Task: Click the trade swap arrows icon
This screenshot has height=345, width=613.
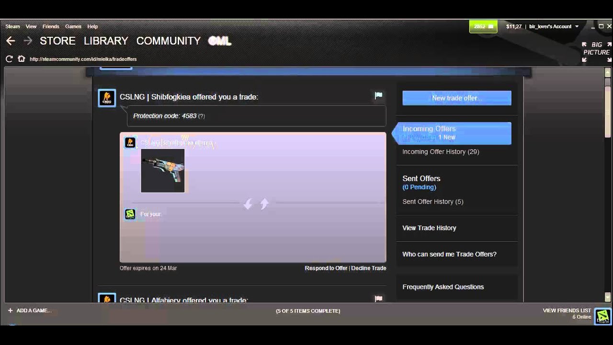Action: (256, 204)
